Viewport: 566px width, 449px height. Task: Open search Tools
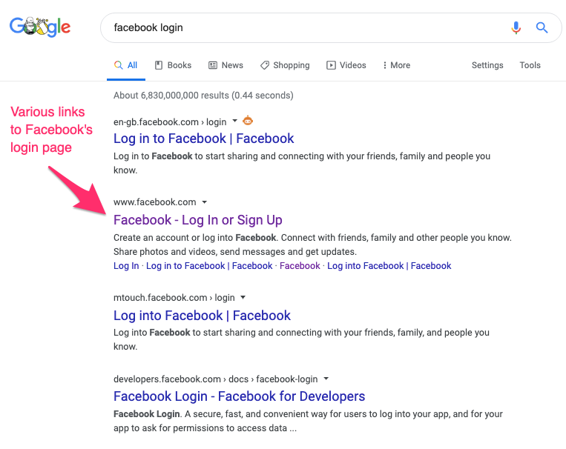[x=530, y=65]
